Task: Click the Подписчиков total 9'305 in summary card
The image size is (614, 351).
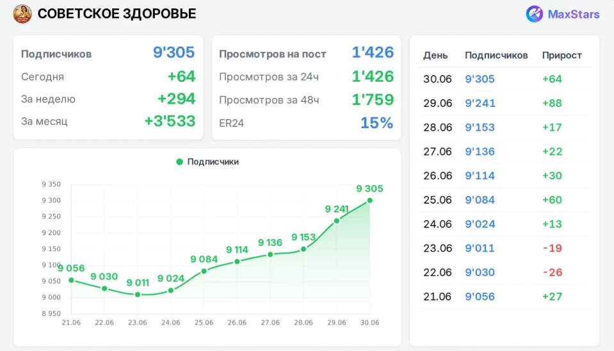Action: click(174, 53)
